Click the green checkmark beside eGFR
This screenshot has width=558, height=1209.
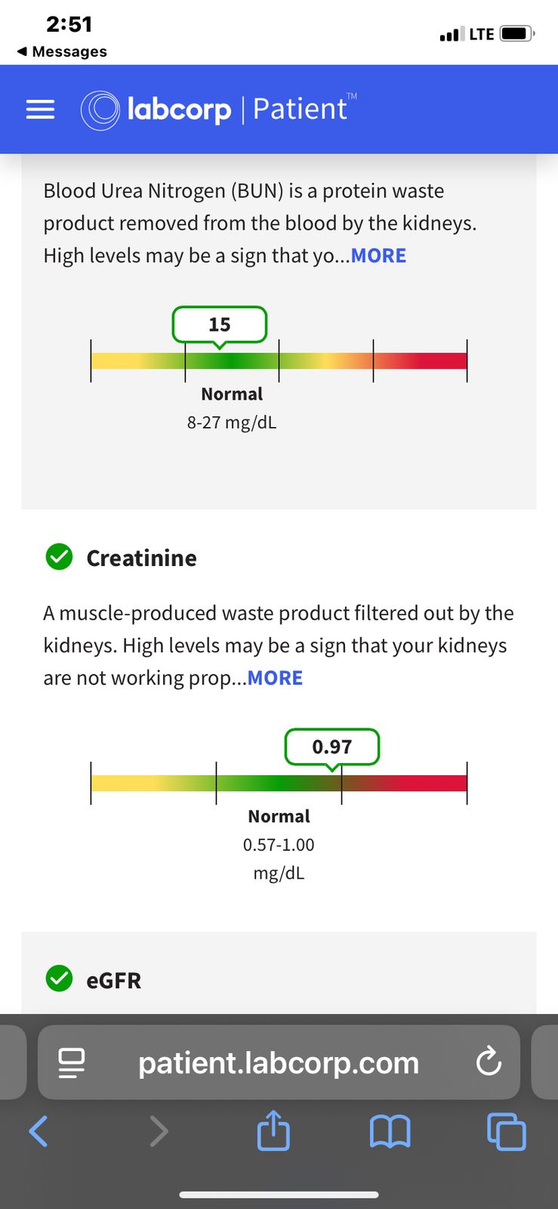coord(59,979)
